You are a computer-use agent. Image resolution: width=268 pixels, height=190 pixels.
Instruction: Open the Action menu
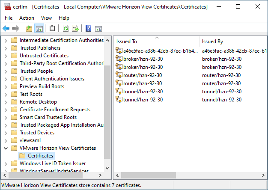pos(27,18)
